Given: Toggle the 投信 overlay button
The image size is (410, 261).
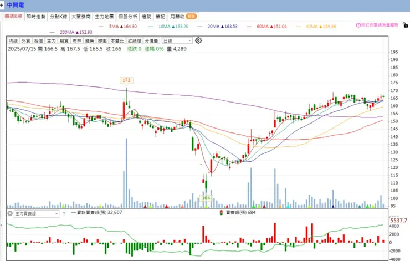Looking at the screenshot, I should click(x=39, y=41).
